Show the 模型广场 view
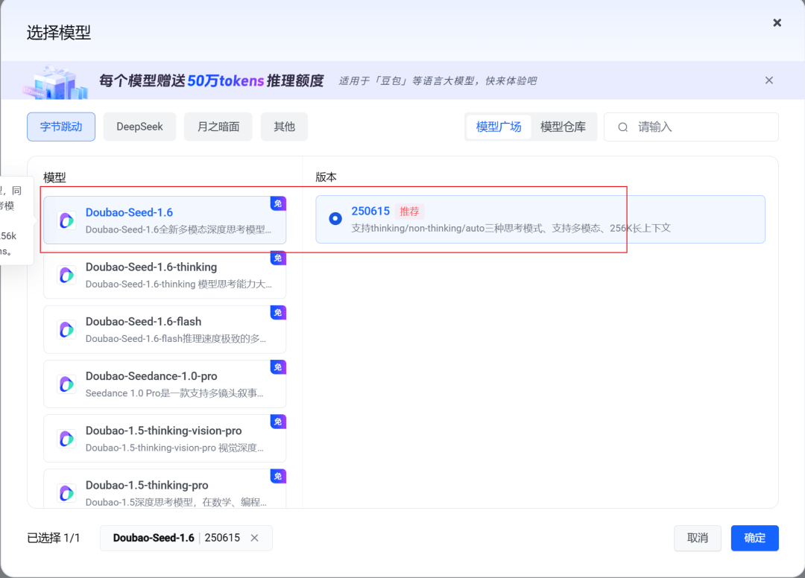This screenshot has width=805, height=578. click(499, 127)
